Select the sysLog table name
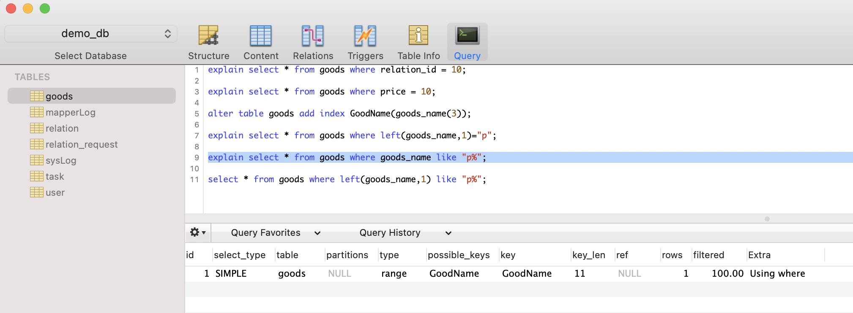Viewport: 853px width, 313px height. 61,160
